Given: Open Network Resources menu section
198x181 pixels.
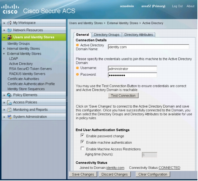Looking at the screenshot, I should click(34, 30).
